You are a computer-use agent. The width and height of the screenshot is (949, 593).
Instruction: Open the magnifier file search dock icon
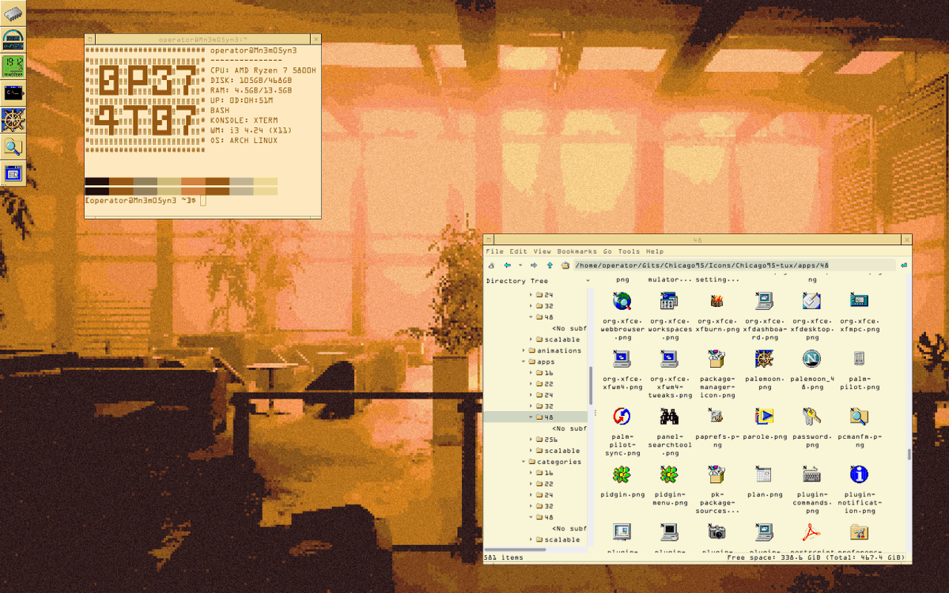13,146
